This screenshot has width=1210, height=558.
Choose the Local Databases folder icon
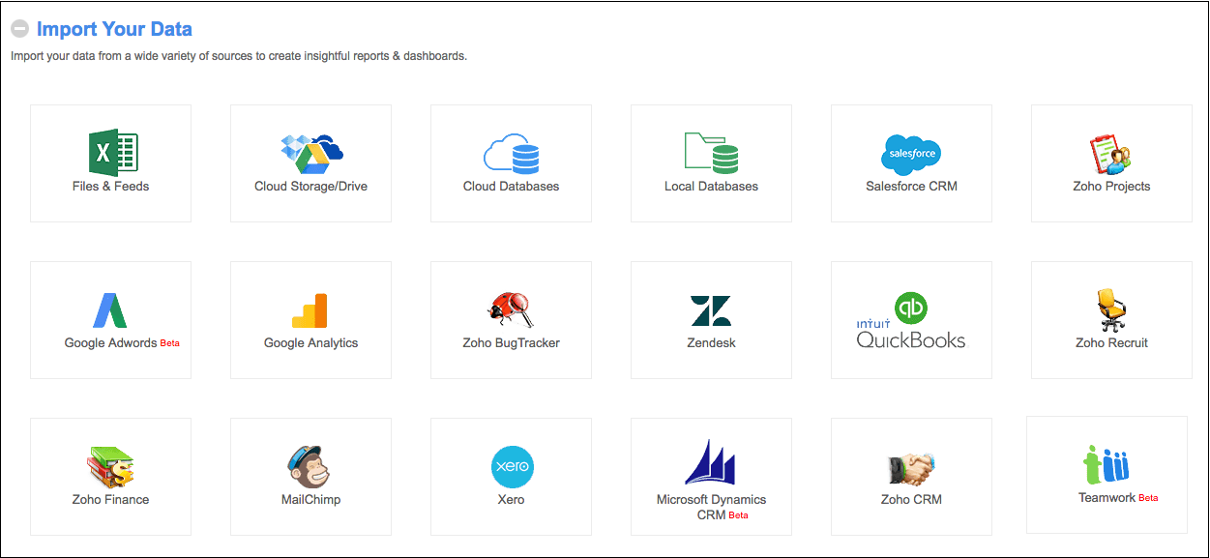711,153
